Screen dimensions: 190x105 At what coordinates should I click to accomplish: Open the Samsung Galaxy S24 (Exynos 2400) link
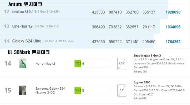(50, 90)
